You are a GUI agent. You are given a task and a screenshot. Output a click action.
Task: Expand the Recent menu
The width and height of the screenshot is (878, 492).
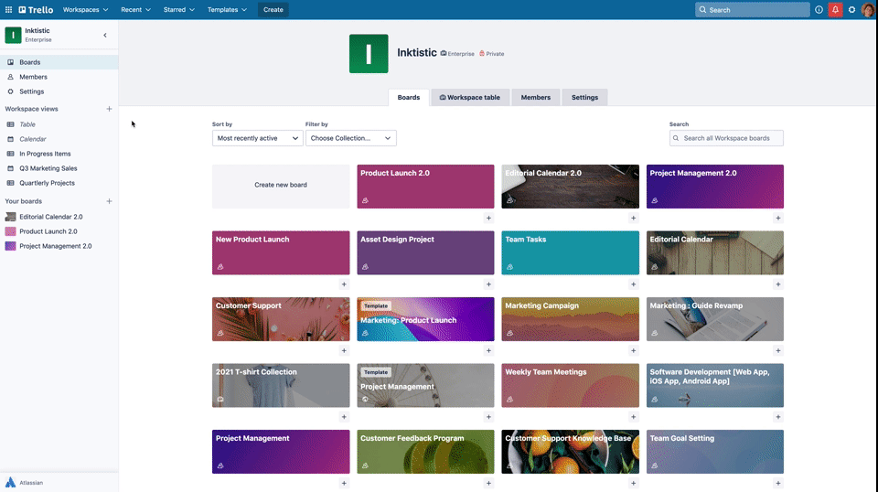[x=135, y=9]
